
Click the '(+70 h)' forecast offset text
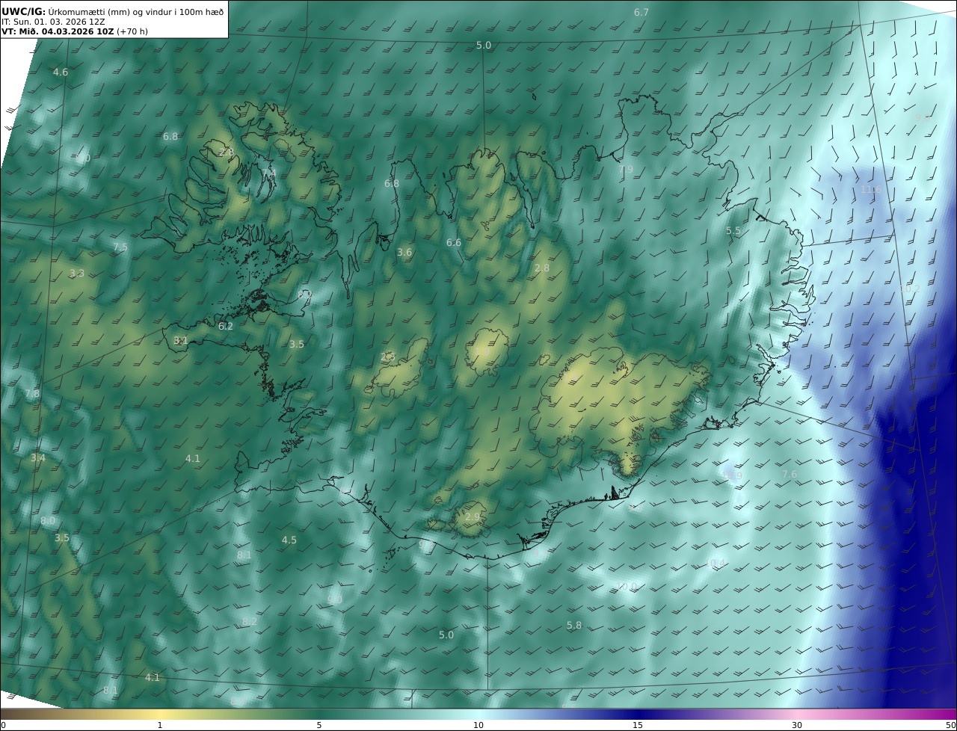click(x=132, y=31)
